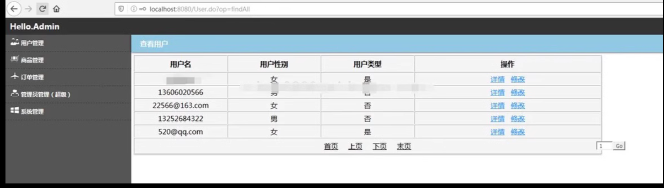Screen dimensions: 664x188
Task: Go to 上页 previous page link
Action: click(x=355, y=146)
